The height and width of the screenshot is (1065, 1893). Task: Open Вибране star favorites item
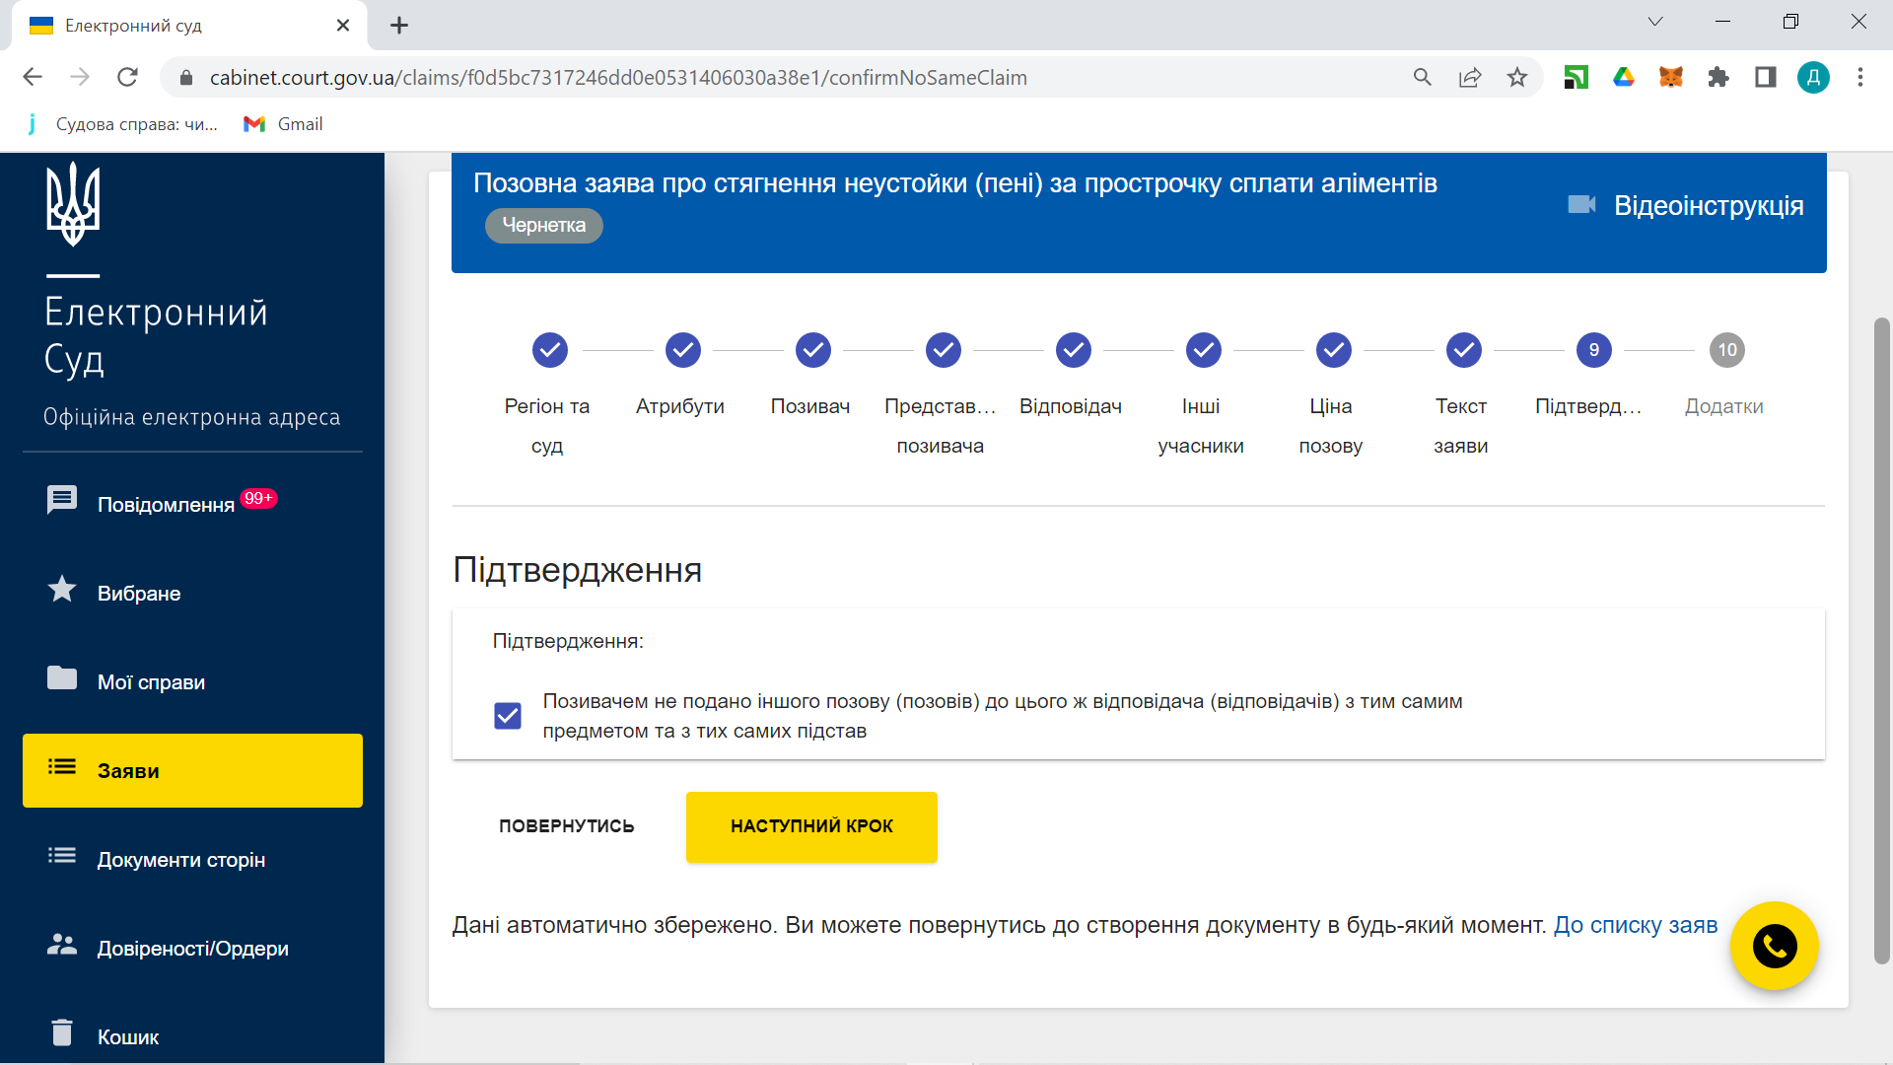(x=138, y=593)
